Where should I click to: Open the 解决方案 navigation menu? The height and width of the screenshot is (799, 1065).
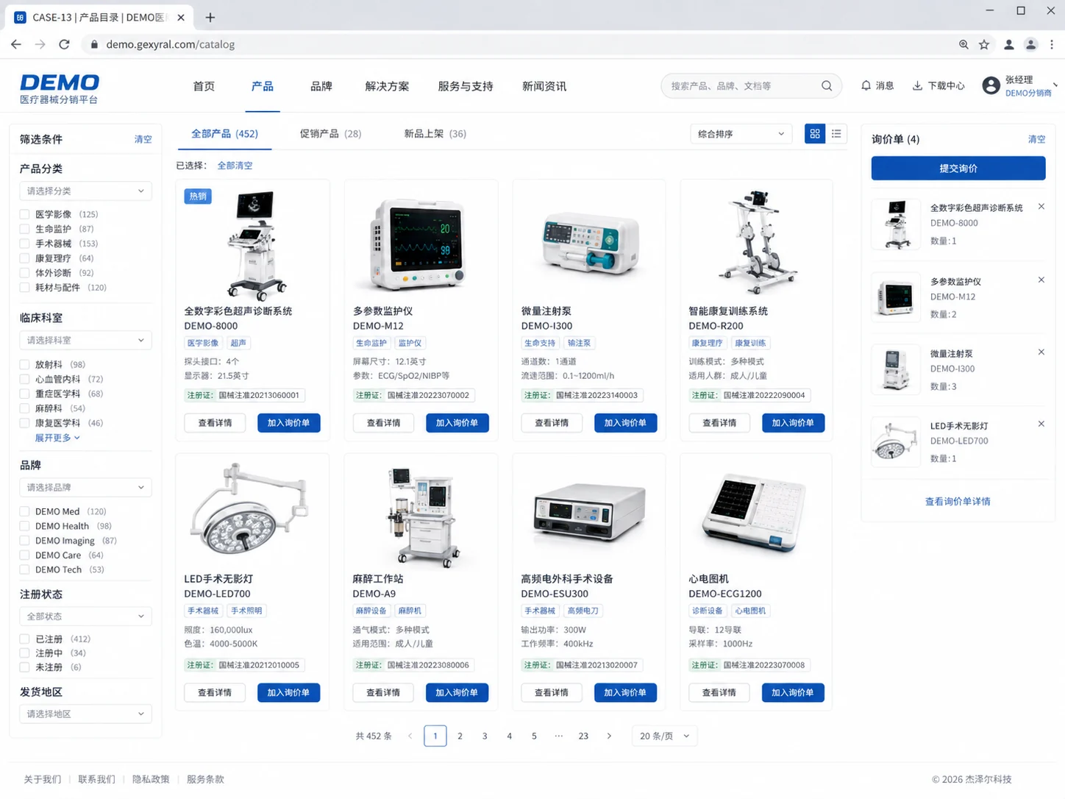[387, 86]
